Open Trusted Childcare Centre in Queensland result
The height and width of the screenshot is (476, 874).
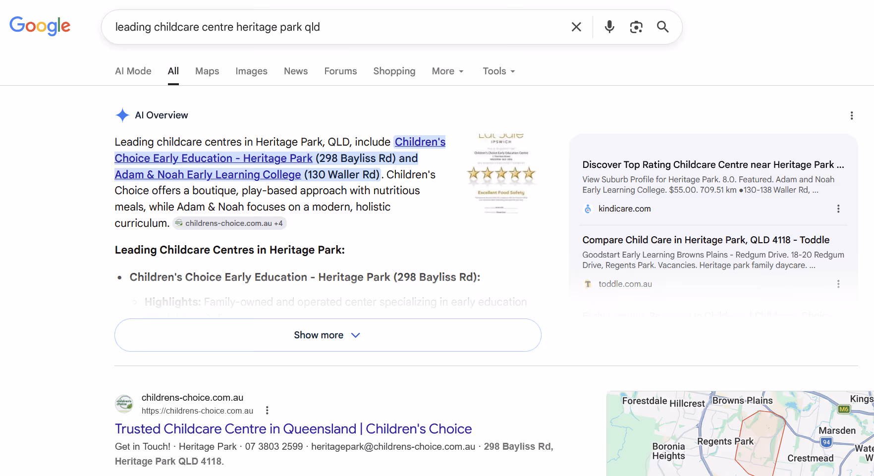pyautogui.click(x=293, y=429)
